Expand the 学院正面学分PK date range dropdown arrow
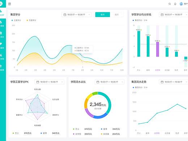The height and width of the screenshot is (141, 188). tap(62, 82)
